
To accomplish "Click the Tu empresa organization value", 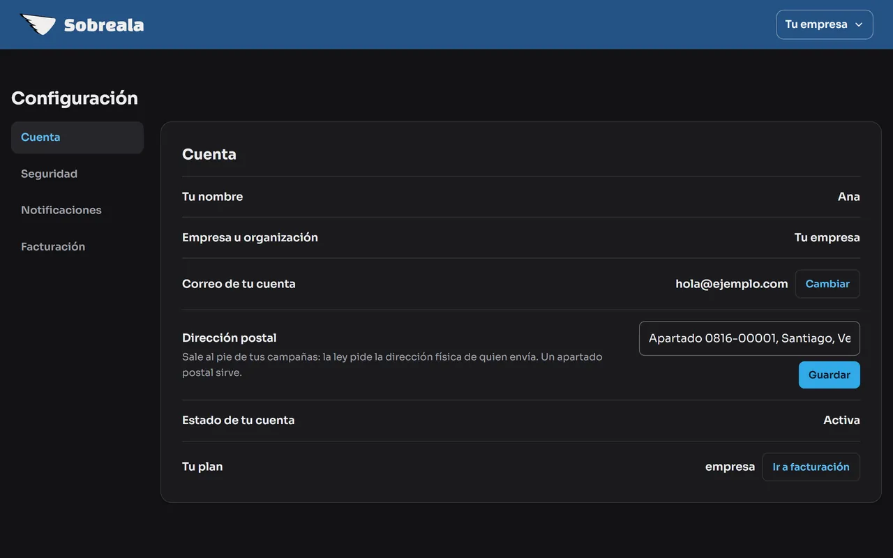I will pos(827,237).
